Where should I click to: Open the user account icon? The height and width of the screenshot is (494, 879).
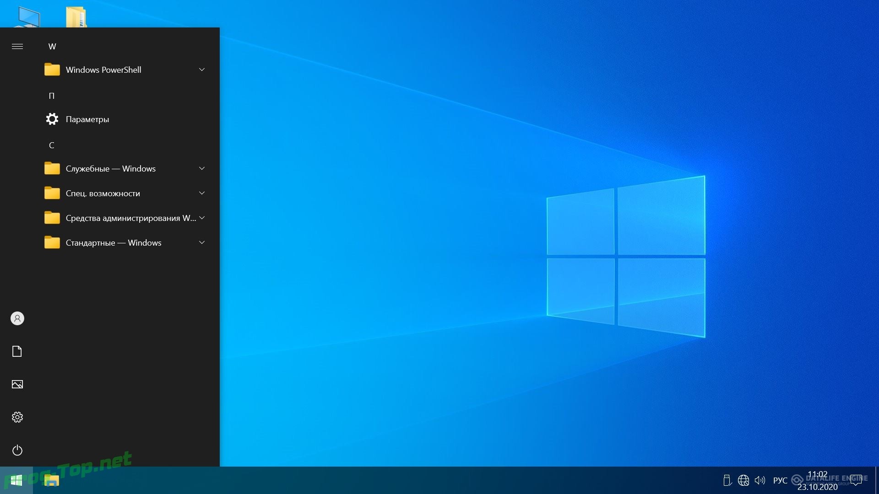(17, 318)
